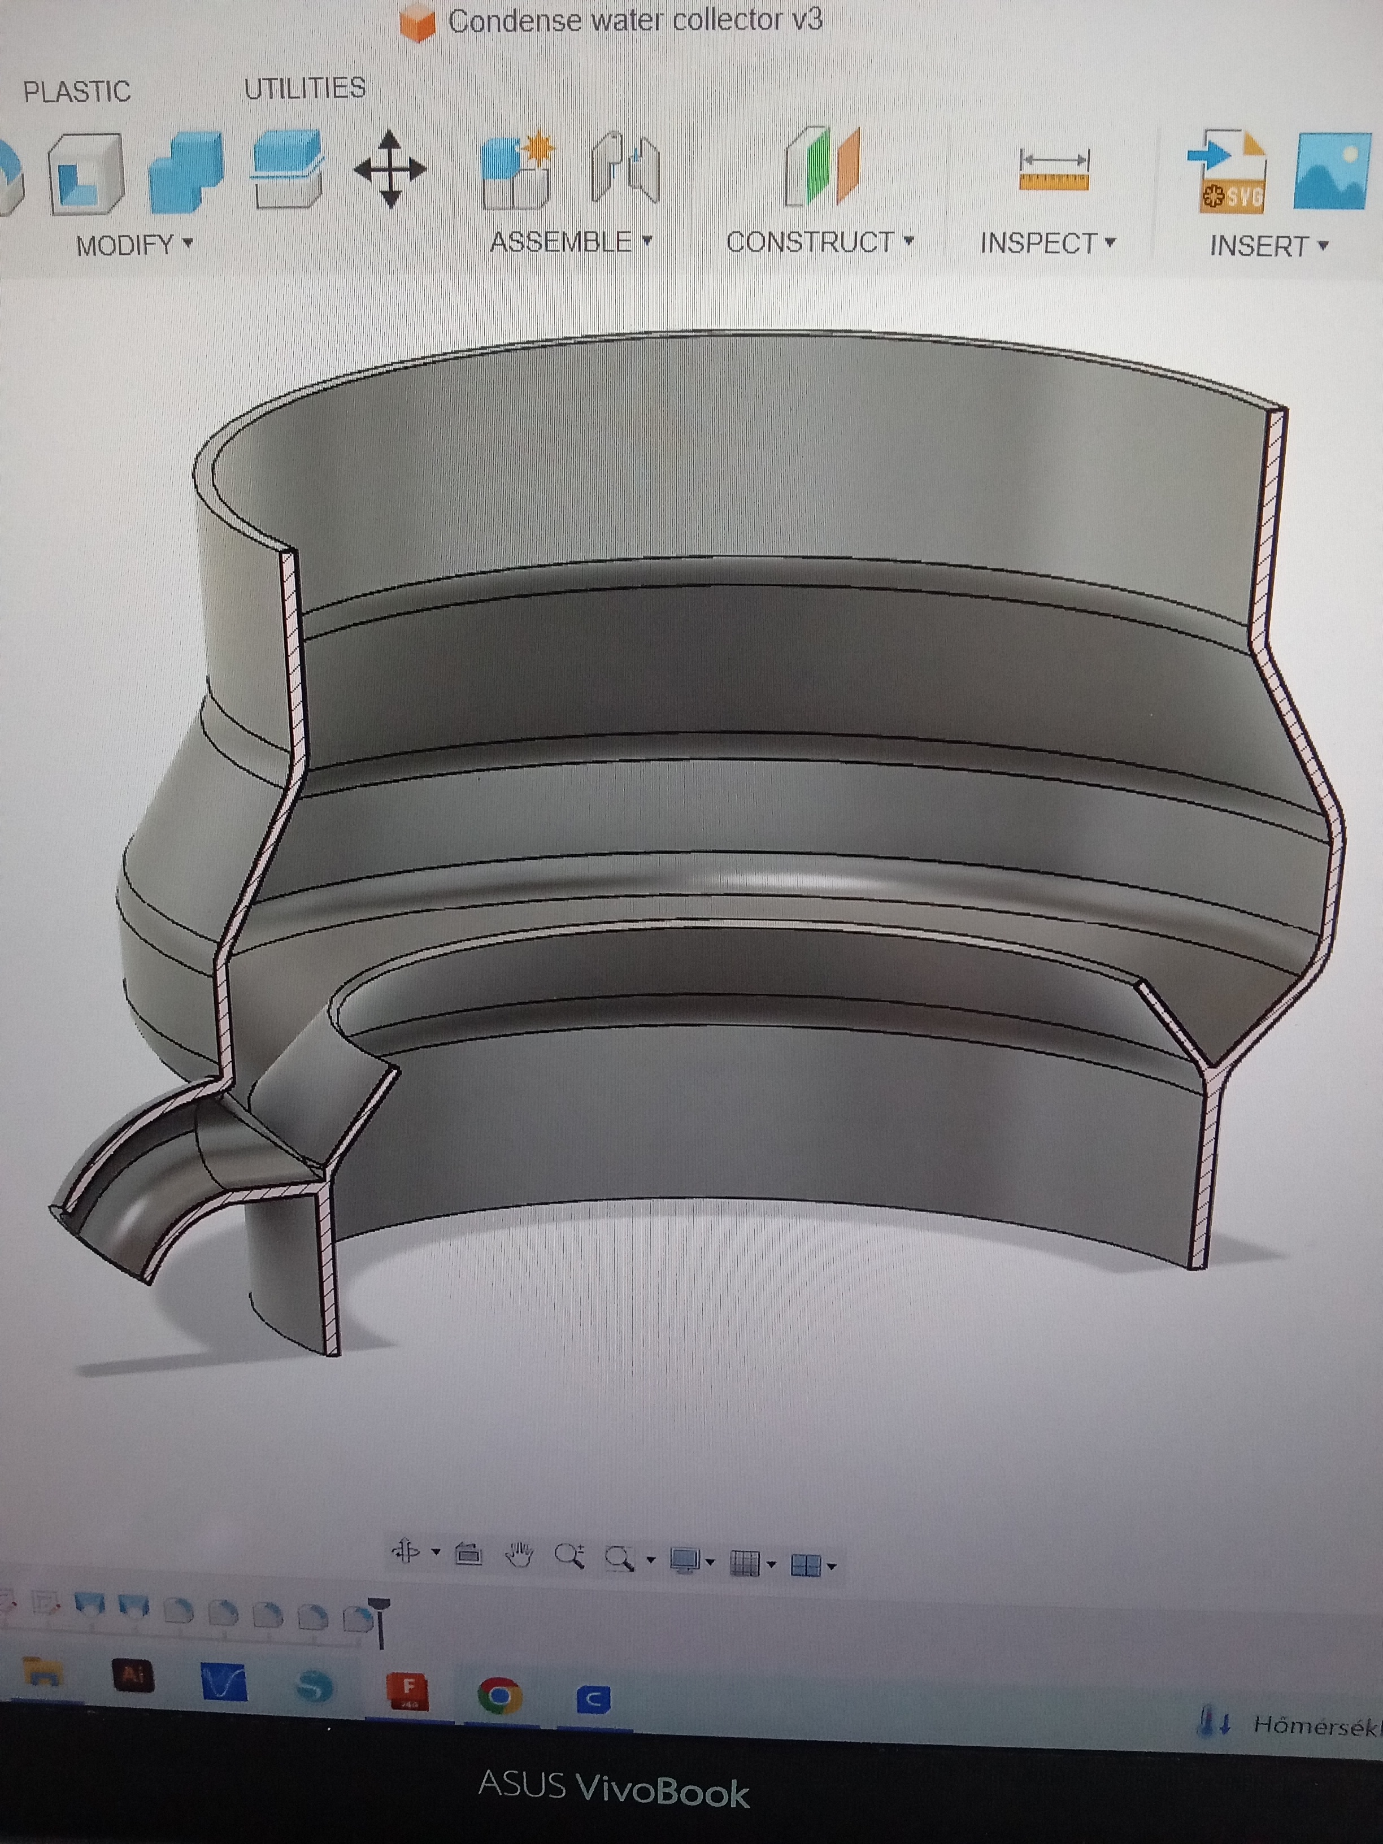1383x1844 pixels.
Task: Click the Combine bodies tool icon
Action: click(187, 172)
